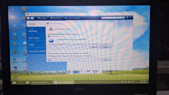Expand the Help dropdown arrow

pos(130,18)
